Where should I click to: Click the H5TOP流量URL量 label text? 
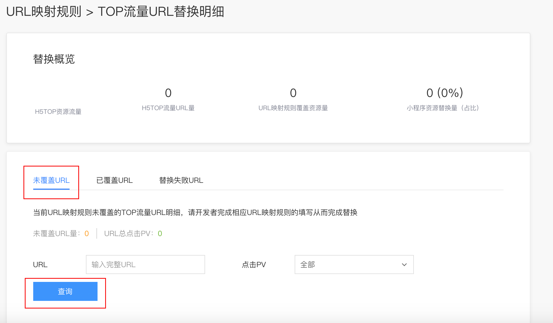168,108
